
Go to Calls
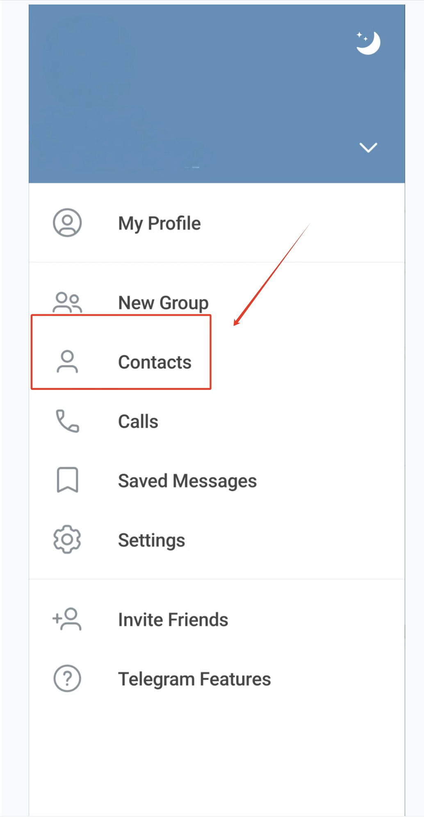coord(138,421)
